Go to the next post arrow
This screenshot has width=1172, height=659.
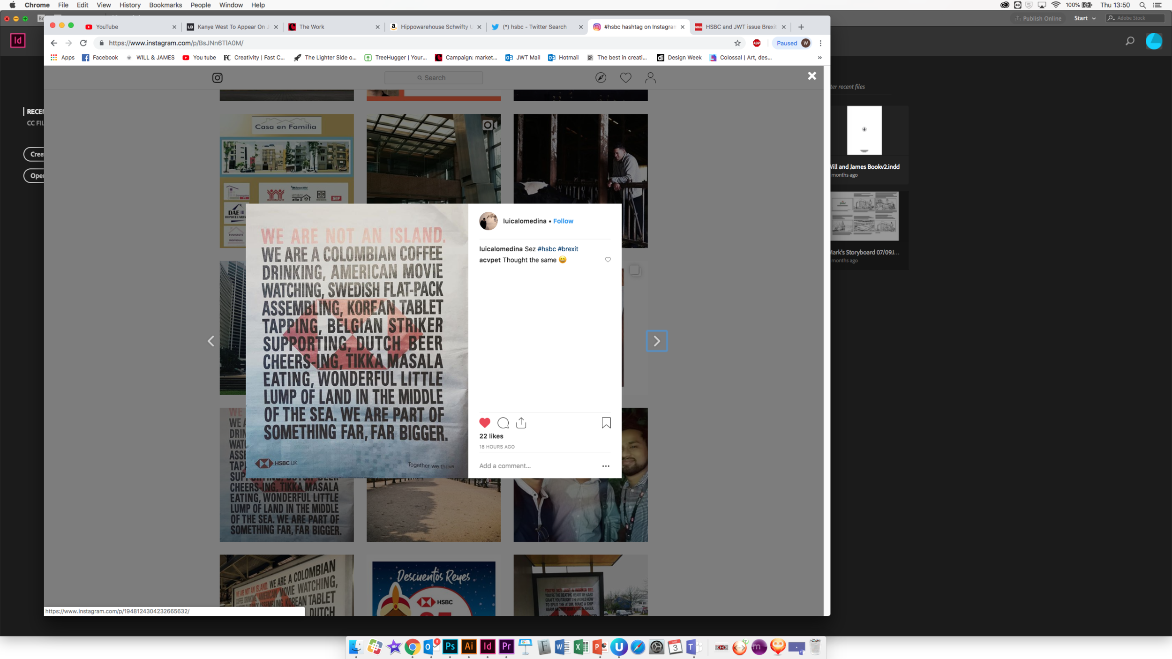656,341
